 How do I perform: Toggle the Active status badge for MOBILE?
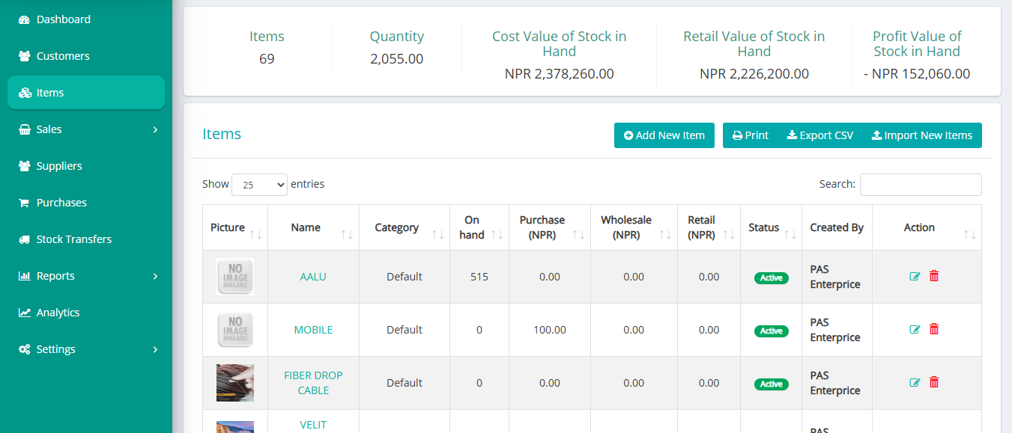click(x=771, y=331)
